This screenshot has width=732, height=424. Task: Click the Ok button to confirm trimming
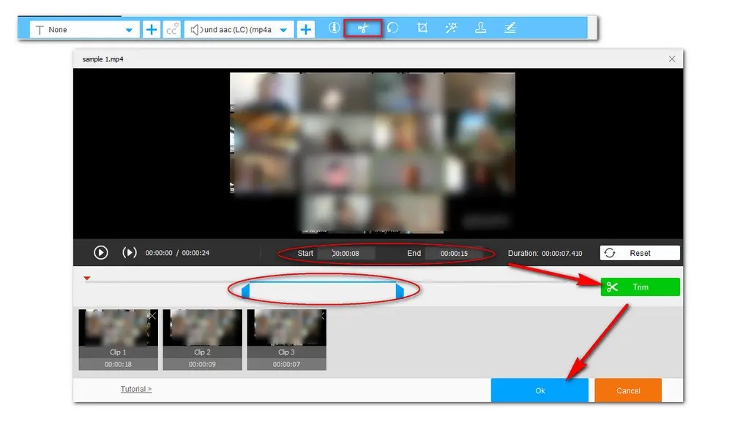(539, 390)
